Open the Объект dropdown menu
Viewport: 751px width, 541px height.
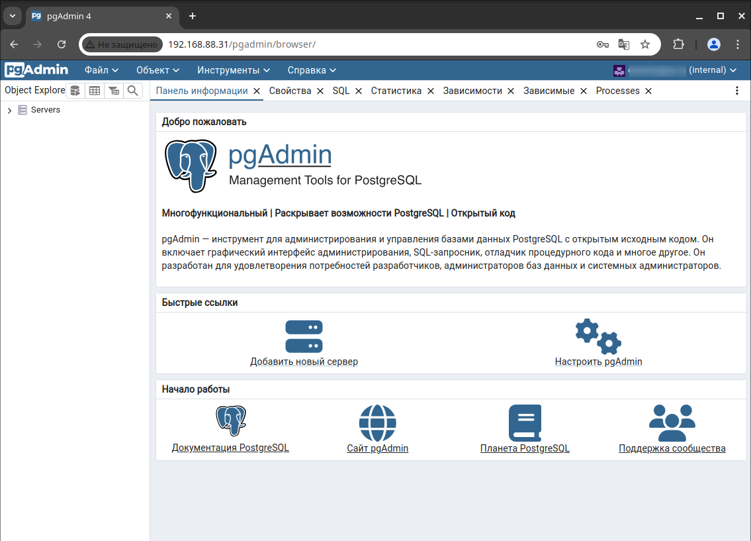pyautogui.click(x=157, y=70)
